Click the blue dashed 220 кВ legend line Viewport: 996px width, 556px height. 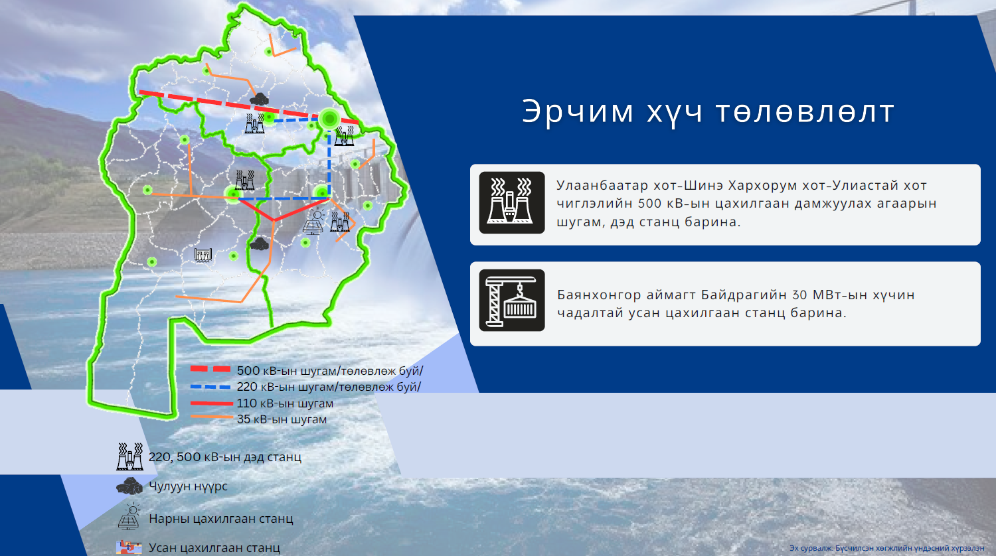click(210, 386)
